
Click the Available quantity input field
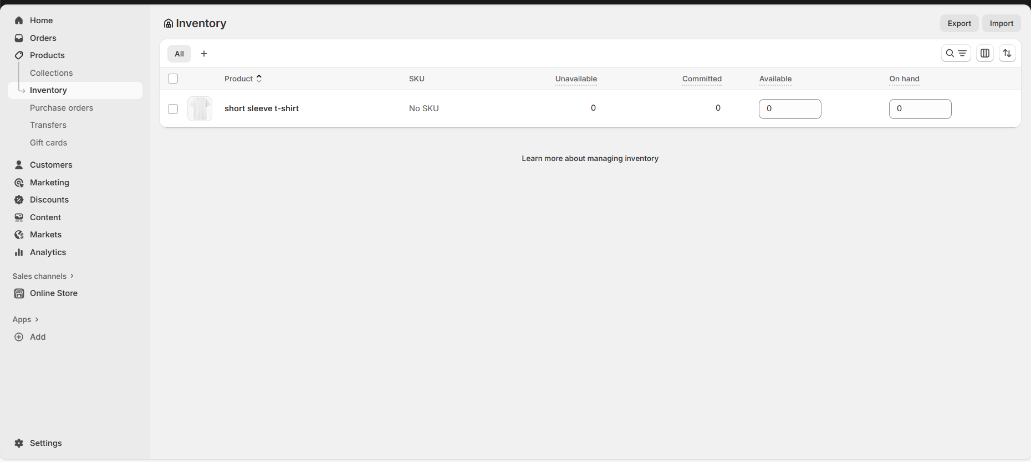[789, 109]
